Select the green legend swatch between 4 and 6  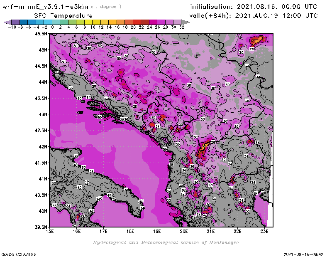(72, 22)
